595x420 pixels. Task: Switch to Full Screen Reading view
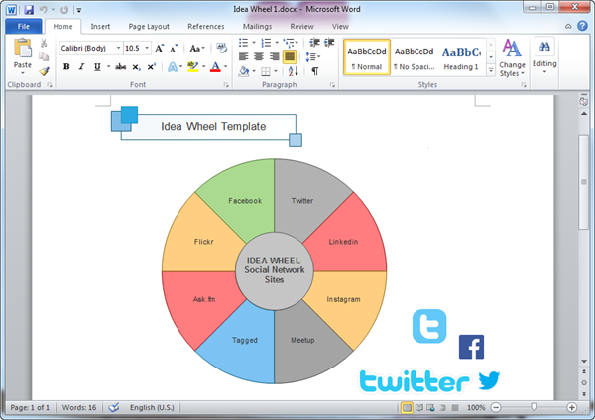418,408
